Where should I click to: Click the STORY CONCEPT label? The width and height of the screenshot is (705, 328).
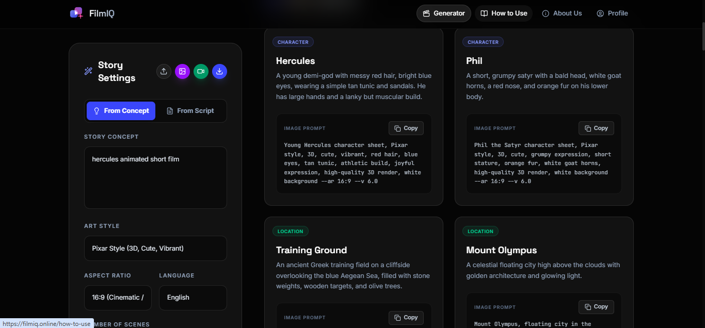click(111, 137)
